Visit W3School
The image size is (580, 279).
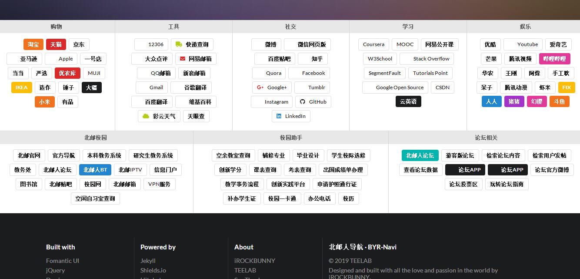tap(380, 59)
